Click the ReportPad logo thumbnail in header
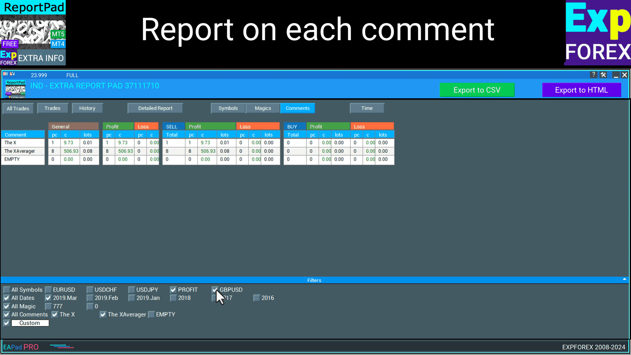The width and height of the screenshot is (631, 355). coord(15,89)
